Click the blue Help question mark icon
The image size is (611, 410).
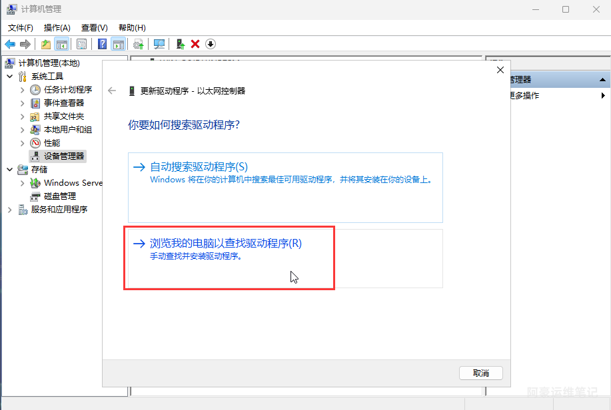point(103,44)
